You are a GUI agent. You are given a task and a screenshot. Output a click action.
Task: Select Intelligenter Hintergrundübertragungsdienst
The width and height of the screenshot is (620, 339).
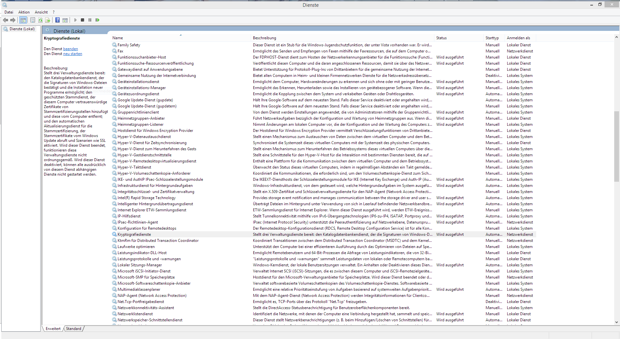pos(324,204)
